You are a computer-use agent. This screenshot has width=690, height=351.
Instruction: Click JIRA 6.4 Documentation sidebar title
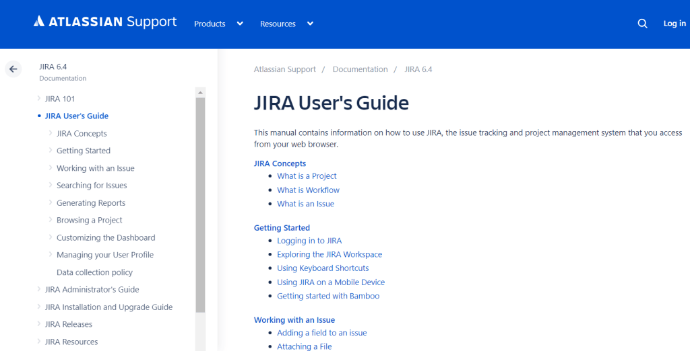63,72
